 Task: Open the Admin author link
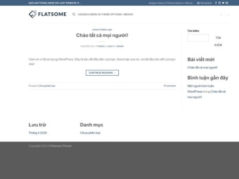120,46
